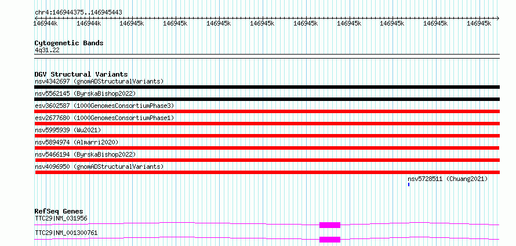Click the esv2677680 1000GenomesConsortiumPhase1 label
Screen dimensions: 516x246
(104, 118)
